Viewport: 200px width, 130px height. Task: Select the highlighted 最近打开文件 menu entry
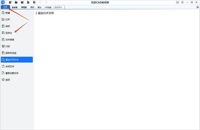(17, 60)
